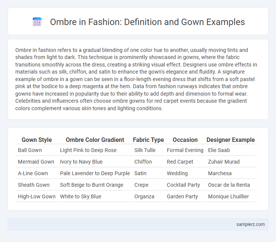Select the 'Fabric Type' column header

coord(148,140)
